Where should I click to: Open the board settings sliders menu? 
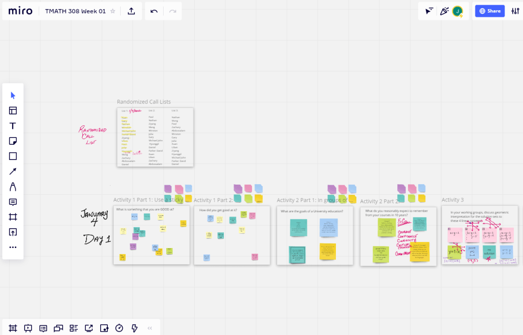pos(515,11)
